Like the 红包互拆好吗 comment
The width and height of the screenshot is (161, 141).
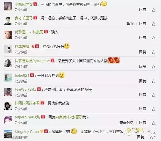point(153,52)
